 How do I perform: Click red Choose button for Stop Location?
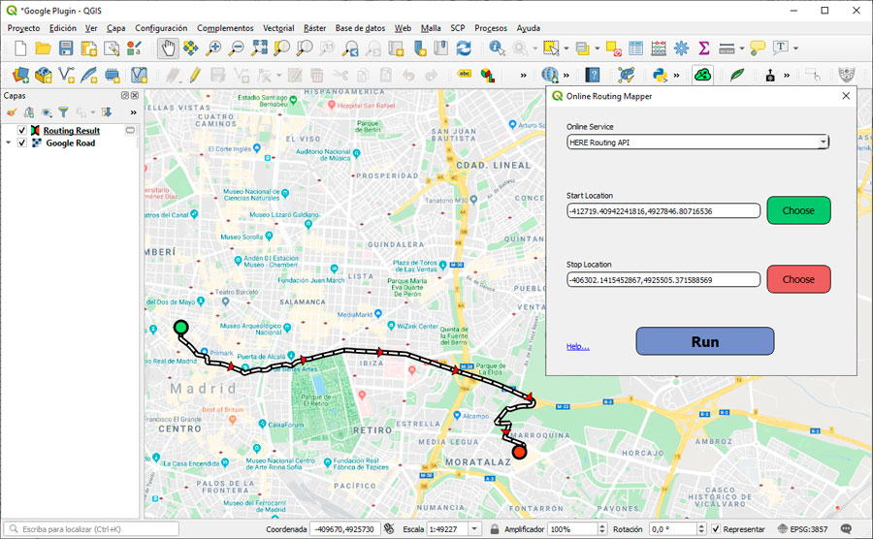tap(798, 279)
